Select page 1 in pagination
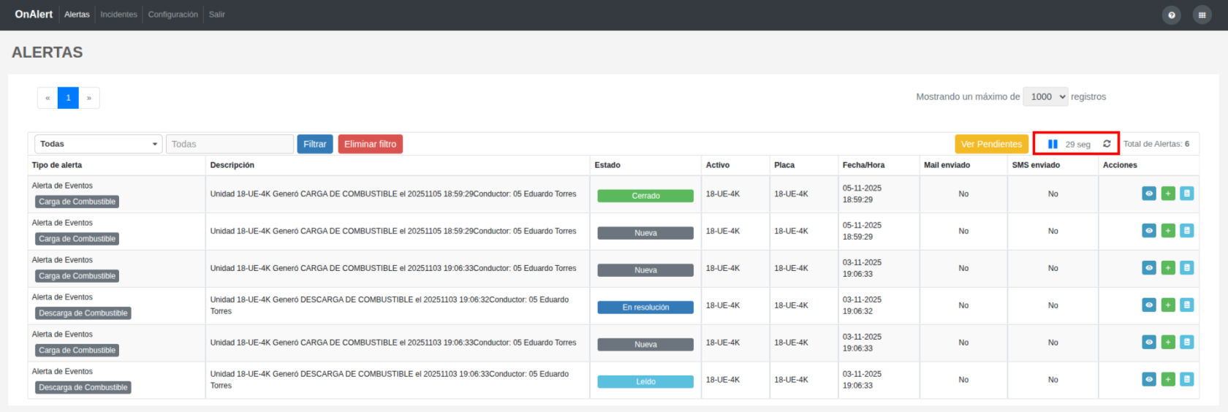The height and width of the screenshot is (412, 1228). tap(68, 98)
